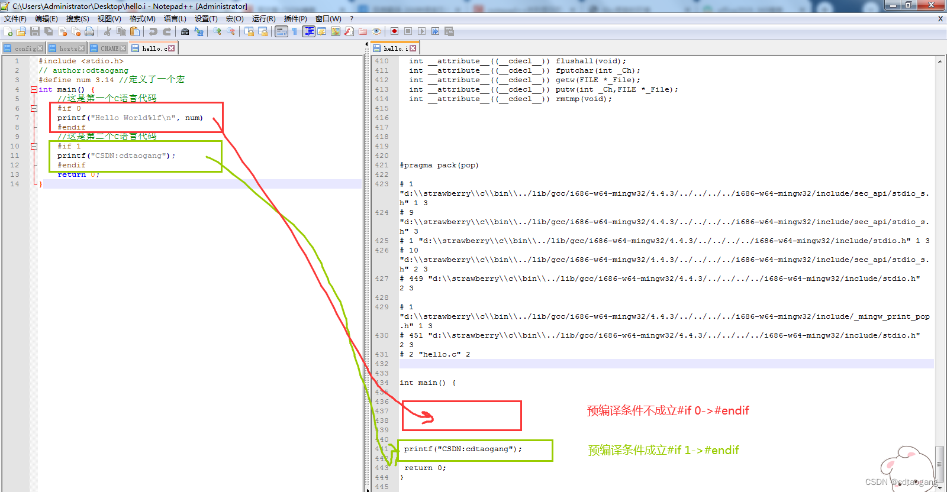Open the 编辑(E) menu
The height and width of the screenshot is (492, 947).
click(x=46, y=19)
